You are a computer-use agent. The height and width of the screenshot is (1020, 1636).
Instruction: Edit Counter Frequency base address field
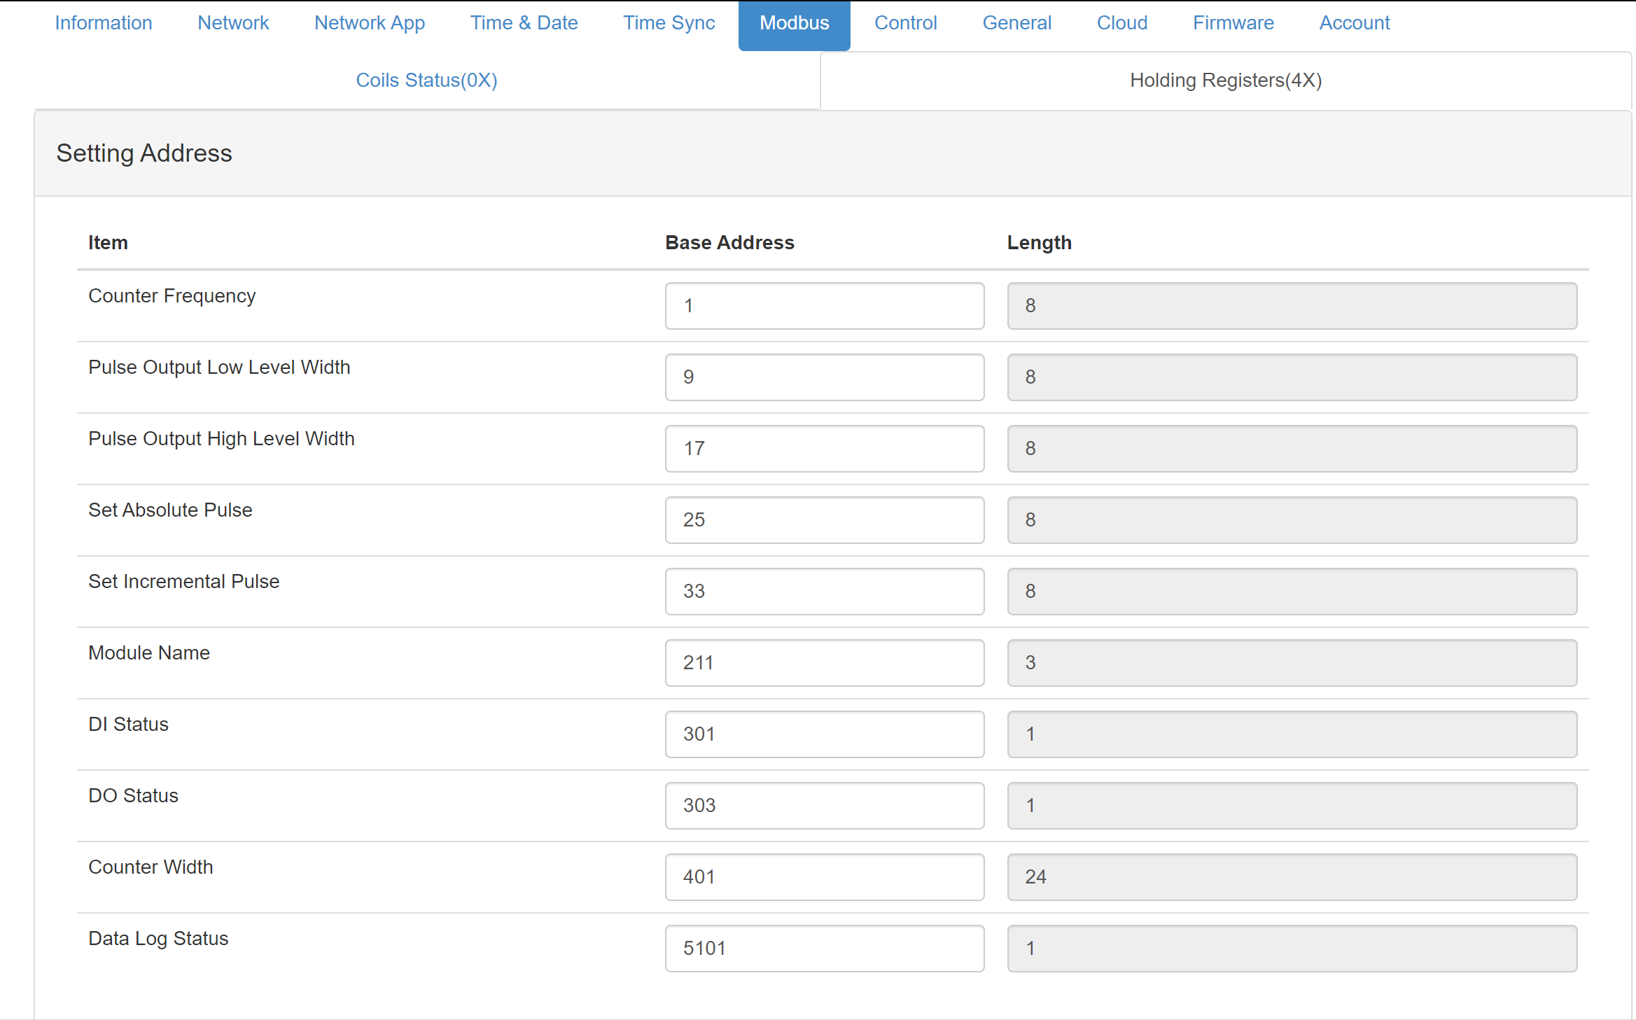tap(825, 306)
